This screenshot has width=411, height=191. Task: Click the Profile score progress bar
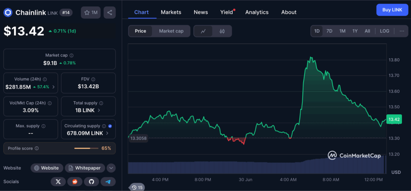point(86,148)
